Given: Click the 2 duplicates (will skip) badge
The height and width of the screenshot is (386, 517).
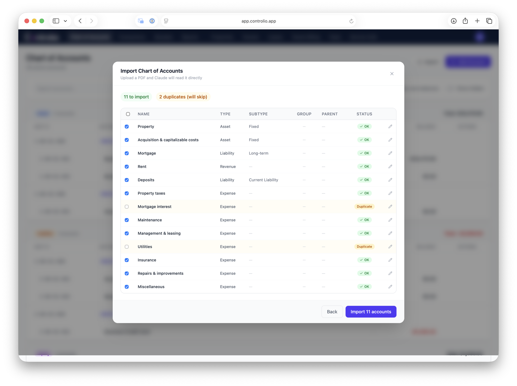Looking at the screenshot, I should point(183,97).
